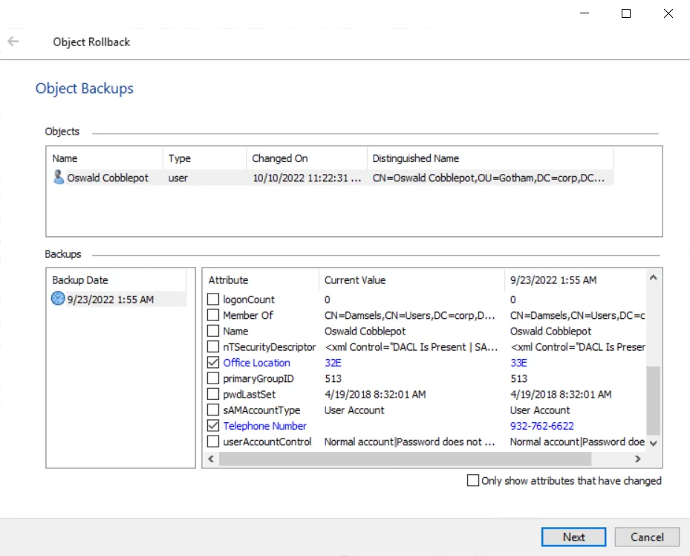Select the Oswald Cobblepot user icon

coord(58,178)
